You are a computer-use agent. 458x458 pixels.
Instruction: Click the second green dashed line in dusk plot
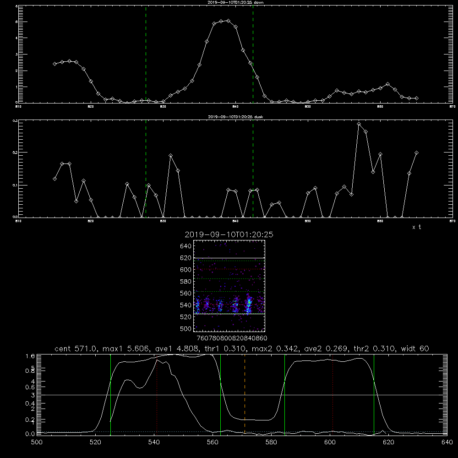point(253,169)
